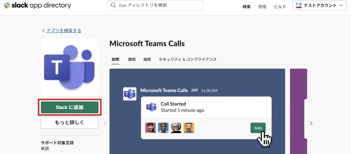Click the Teams icon in the Call Started card
The width and height of the screenshot is (351, 154).
click(151, 107)
